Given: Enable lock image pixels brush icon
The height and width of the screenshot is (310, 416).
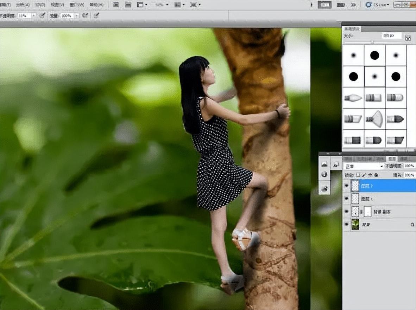Looking at the screenshot, I should 364,175.
